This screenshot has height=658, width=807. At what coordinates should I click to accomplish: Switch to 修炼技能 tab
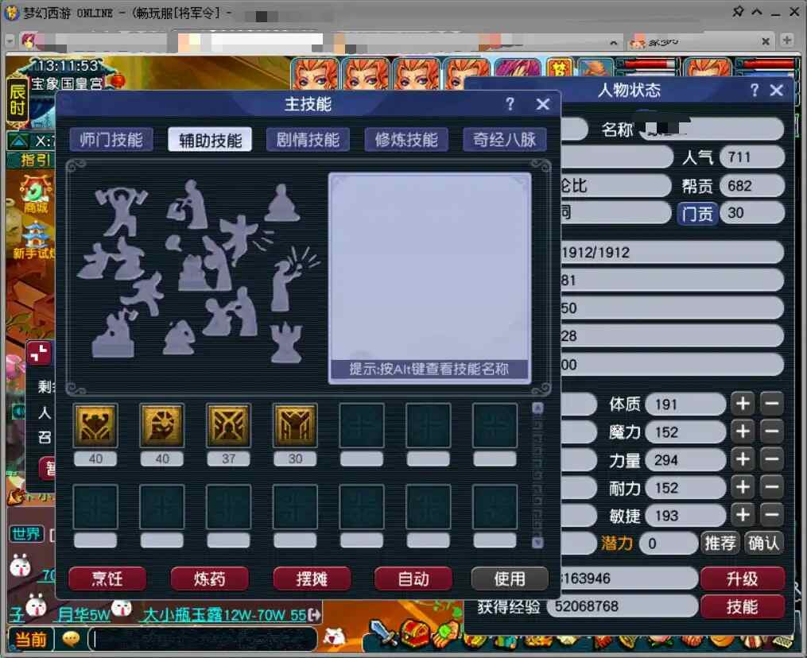point(406,139)
